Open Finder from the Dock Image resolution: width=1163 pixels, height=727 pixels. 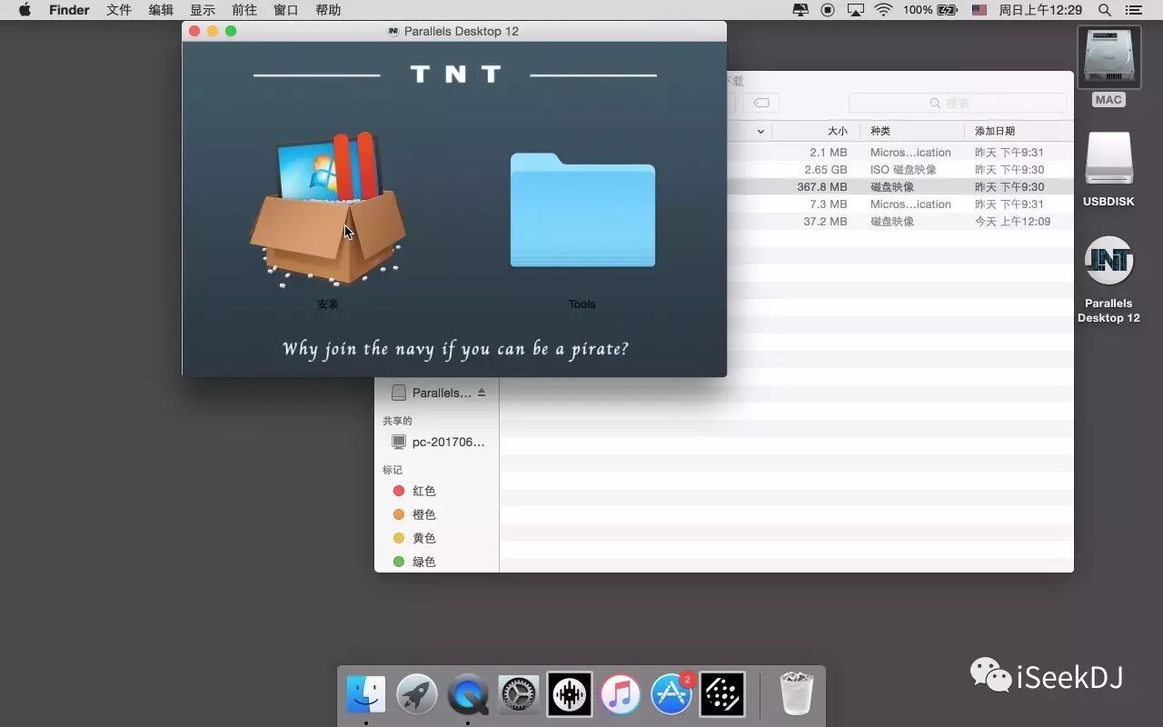tap(366, 696)
